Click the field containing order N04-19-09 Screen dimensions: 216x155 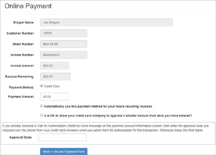63,44
